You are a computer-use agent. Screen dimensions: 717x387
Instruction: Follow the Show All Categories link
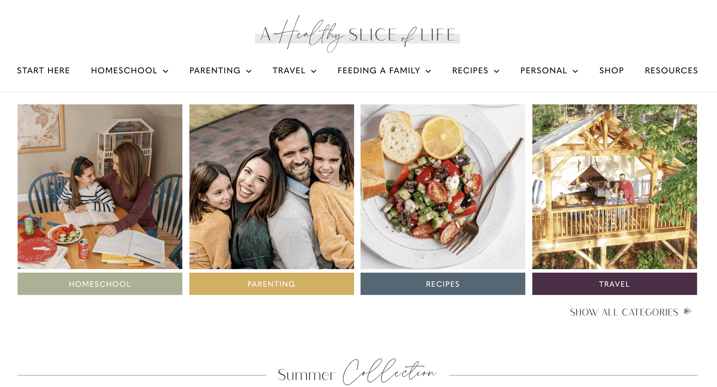(624, 312)
